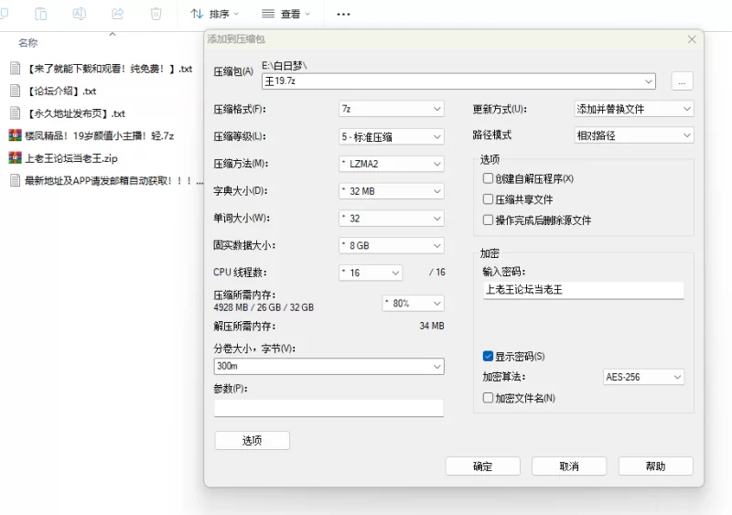The image size is (732, 515).
Task: Click the 确定 button
Action: 482,467
